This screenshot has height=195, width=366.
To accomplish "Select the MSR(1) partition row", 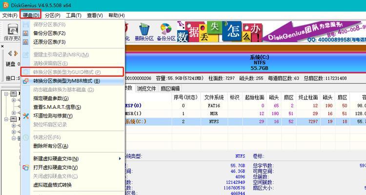I will [245, 114].
